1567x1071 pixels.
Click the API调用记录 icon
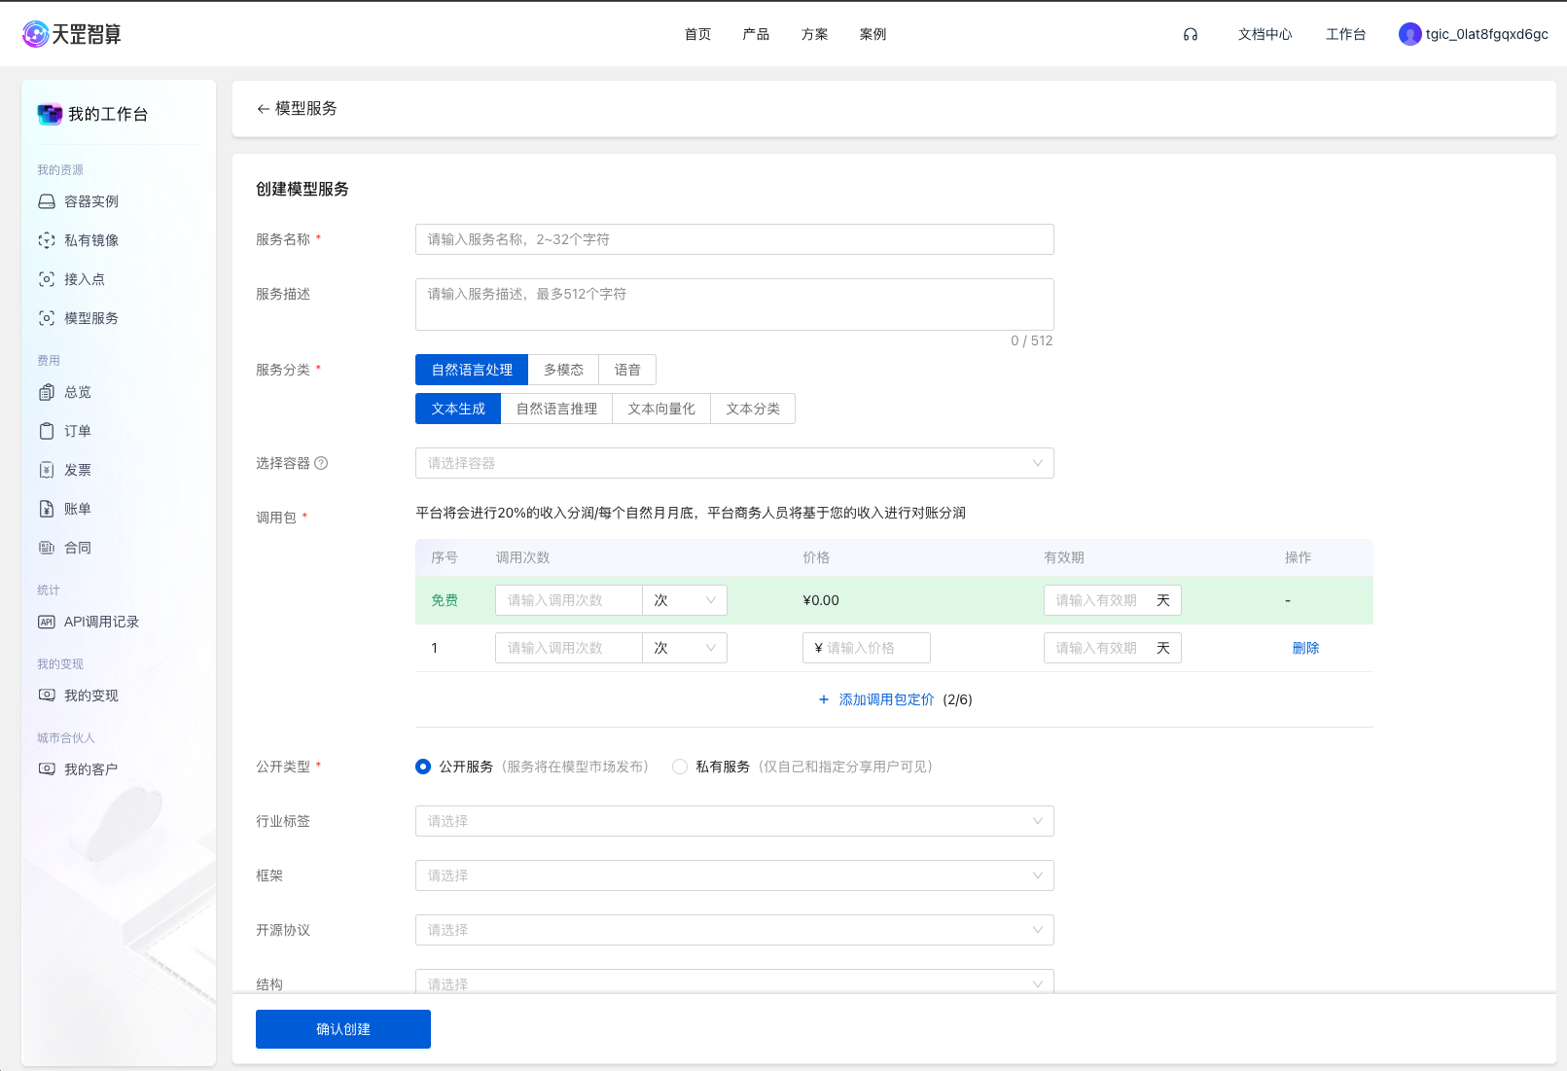[x=47, y=622]
